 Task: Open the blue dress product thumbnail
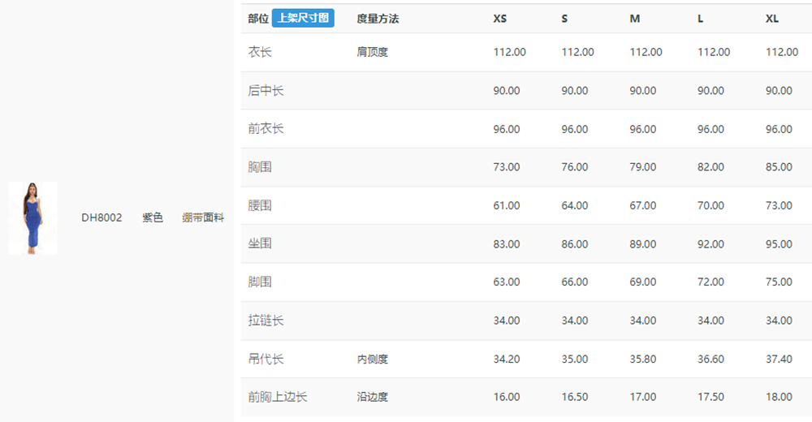point(32,218)
